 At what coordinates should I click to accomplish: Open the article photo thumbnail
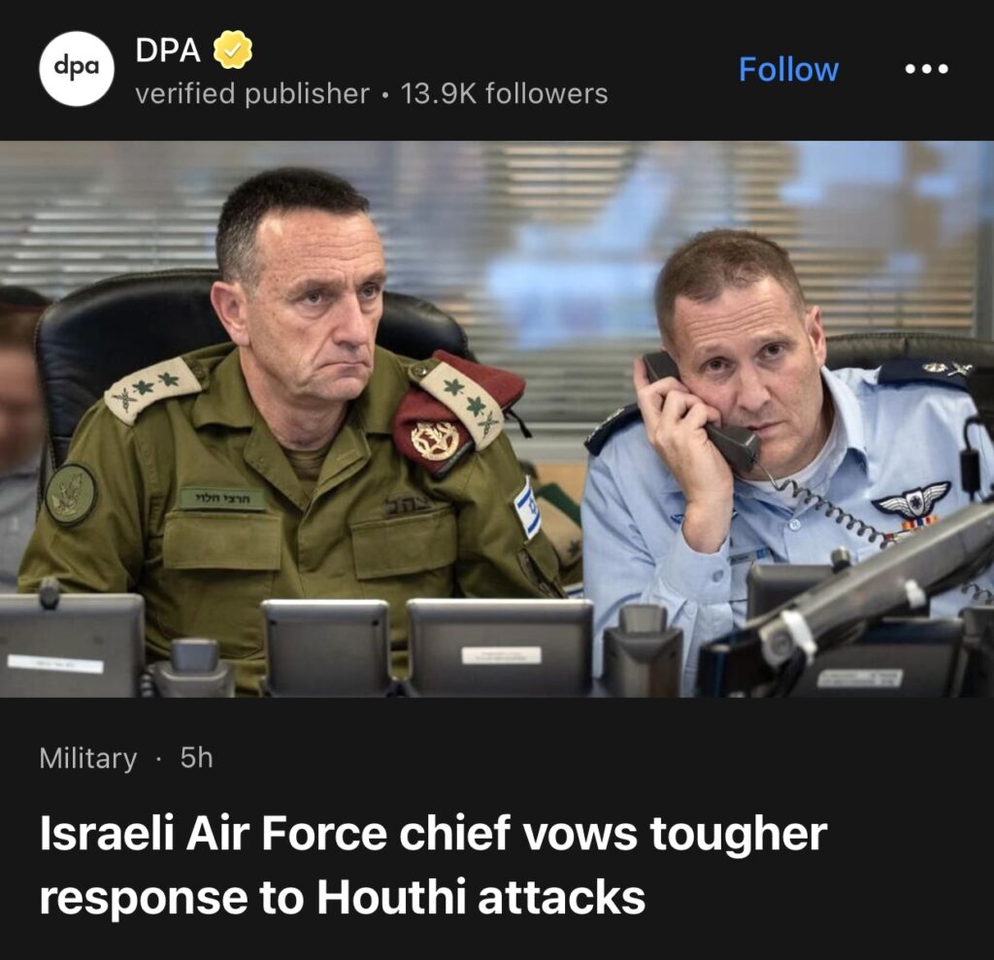pyautogui.click(x=497, y=418)
